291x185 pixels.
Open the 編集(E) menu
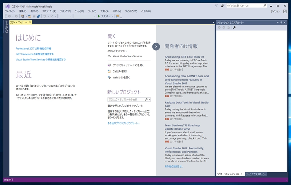[x=23, y=11]
